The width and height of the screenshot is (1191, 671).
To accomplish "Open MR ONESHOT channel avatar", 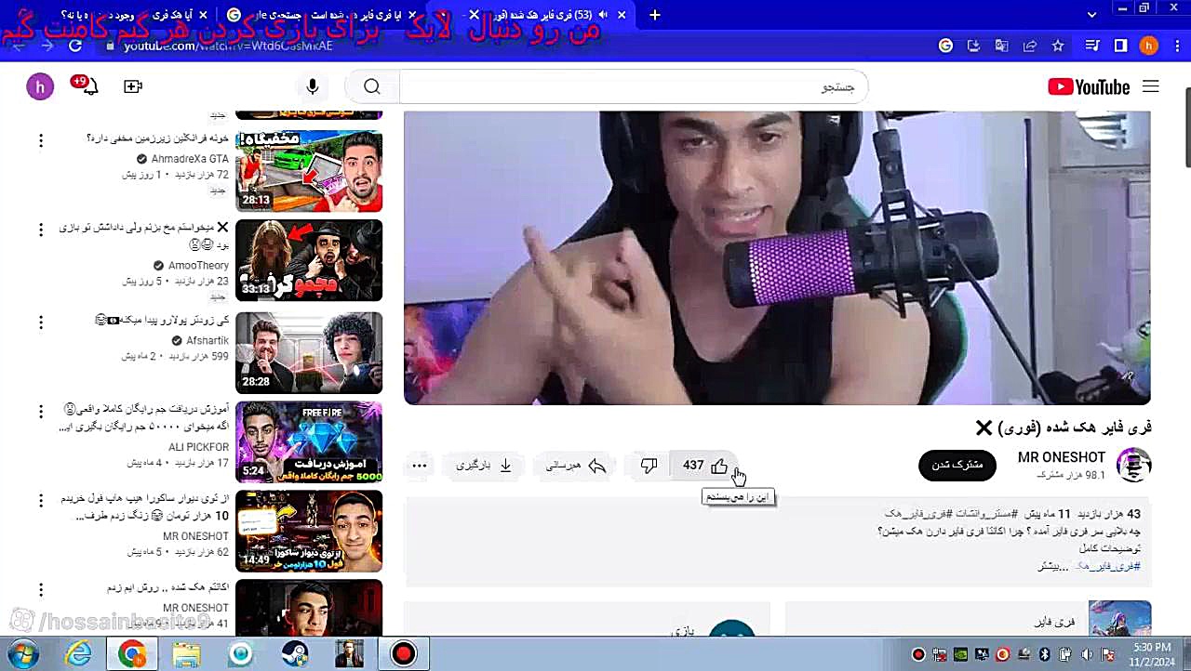I will click(x=1133, y=465).
